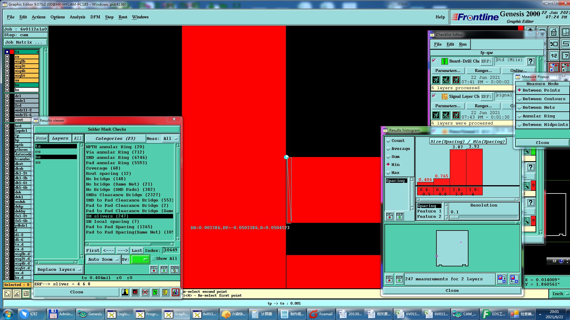Screen dimensions: 570x320
Task: Click the UNDO icon in Results viewer
Action: coord(174,269)
